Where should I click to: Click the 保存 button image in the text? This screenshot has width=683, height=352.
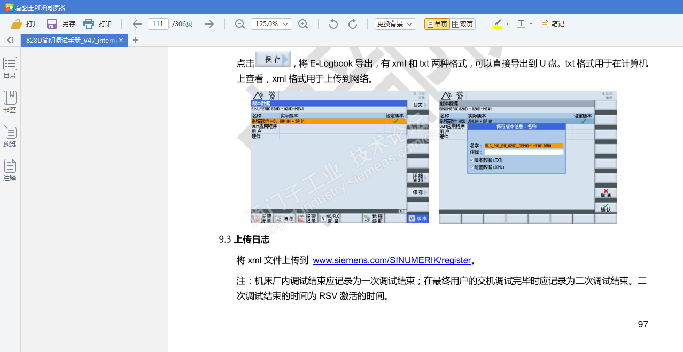274,59
